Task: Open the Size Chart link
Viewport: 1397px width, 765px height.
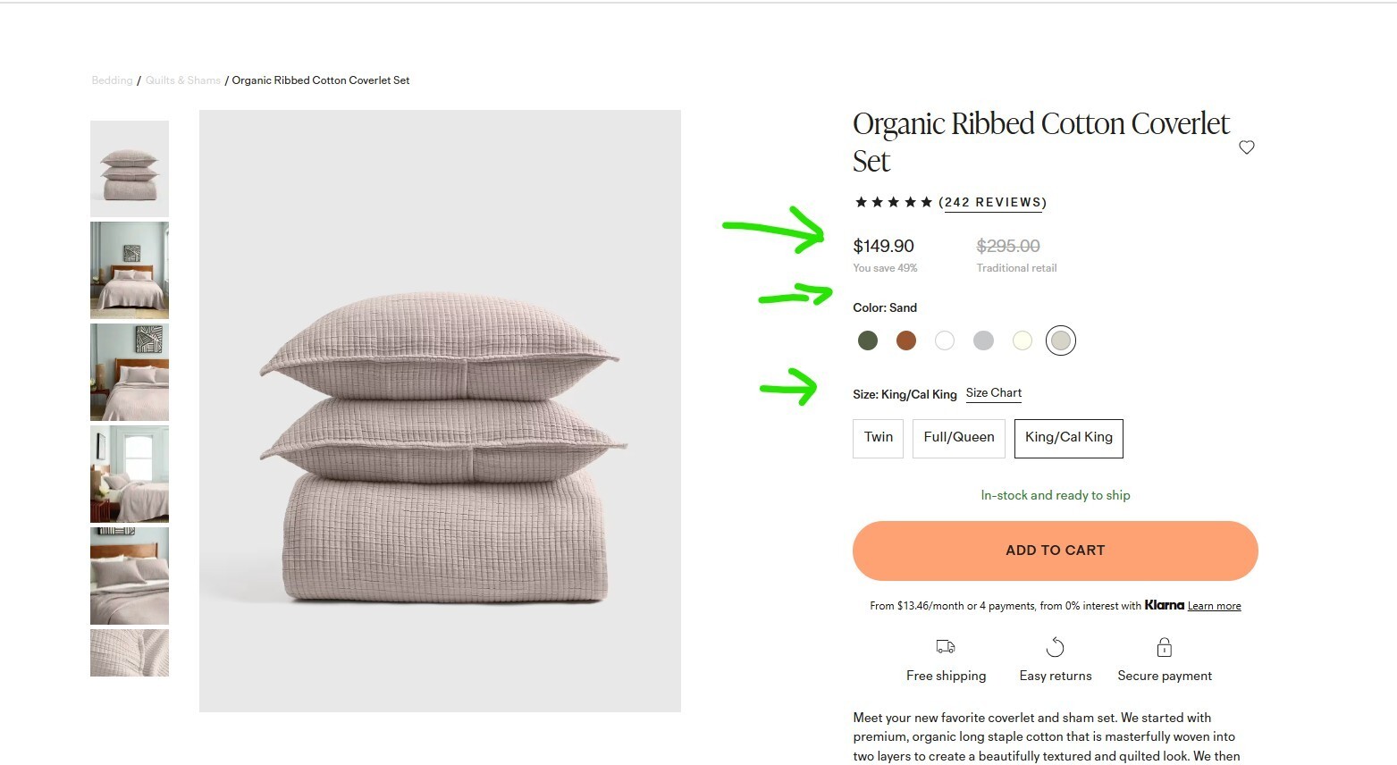Action: coord(994,393)
